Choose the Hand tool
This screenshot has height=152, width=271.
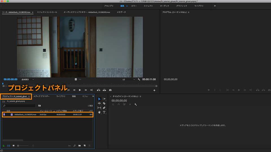[99, 112]
